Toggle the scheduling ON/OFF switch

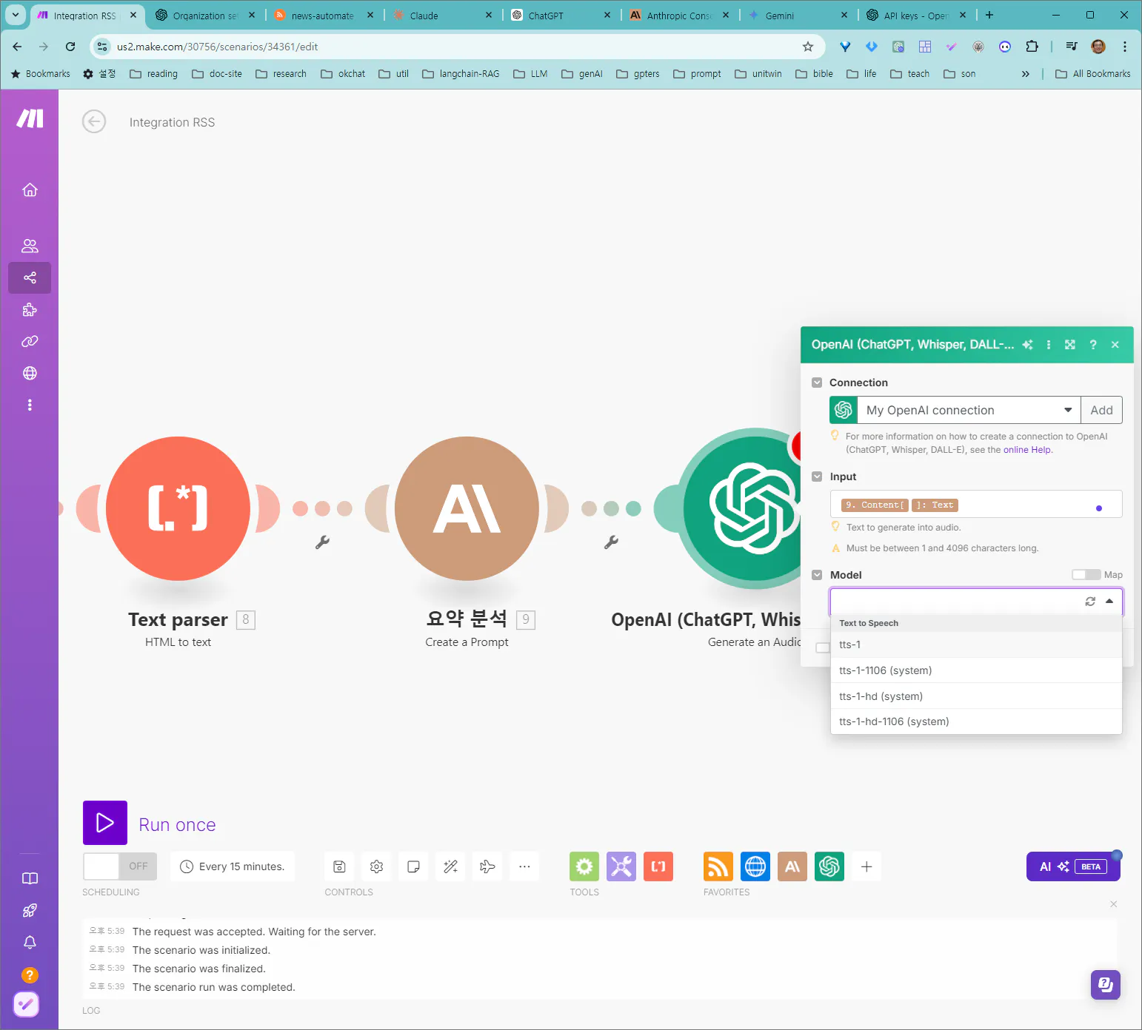coord(120,866)
